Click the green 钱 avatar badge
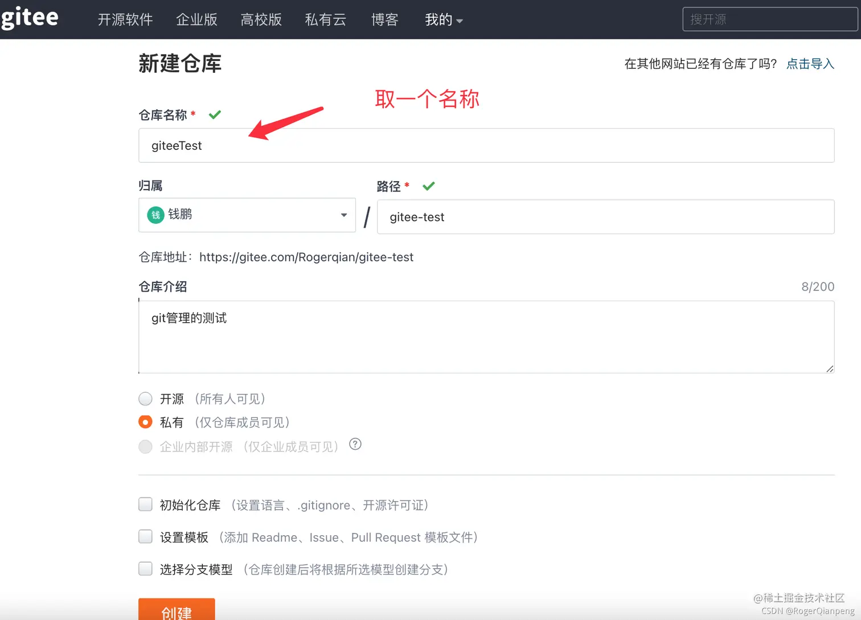 [155, 215]
